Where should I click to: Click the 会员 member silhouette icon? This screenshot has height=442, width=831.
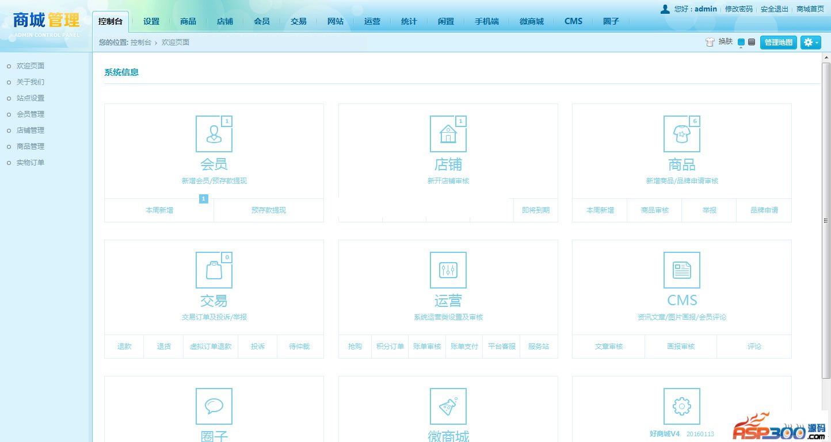click(x=214, y=133)
